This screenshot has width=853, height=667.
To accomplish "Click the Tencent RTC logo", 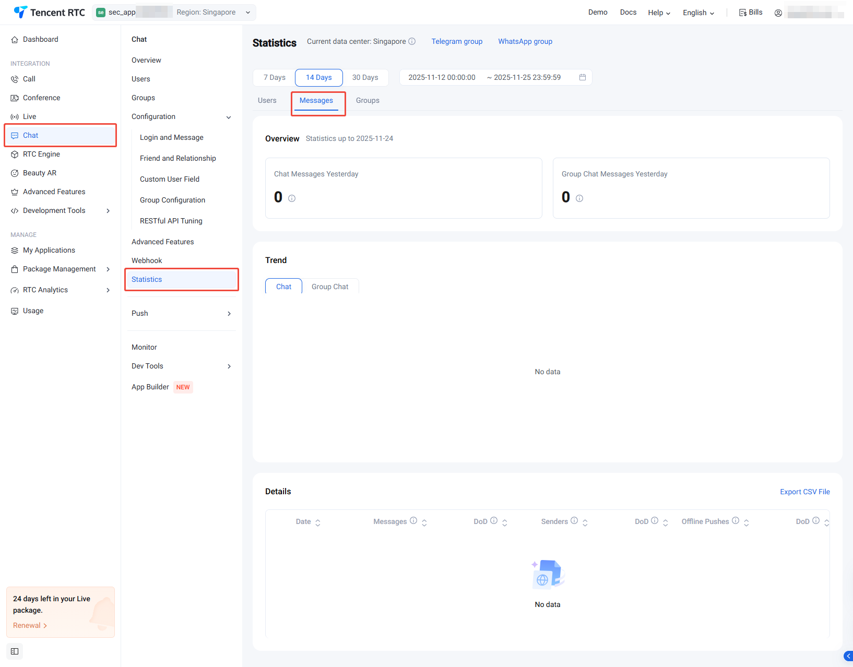I will [50, 12].
